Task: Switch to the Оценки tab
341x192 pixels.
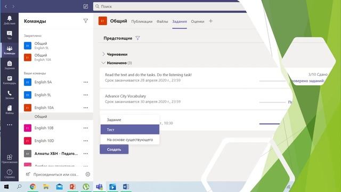Action: click(x=198, y=21)
